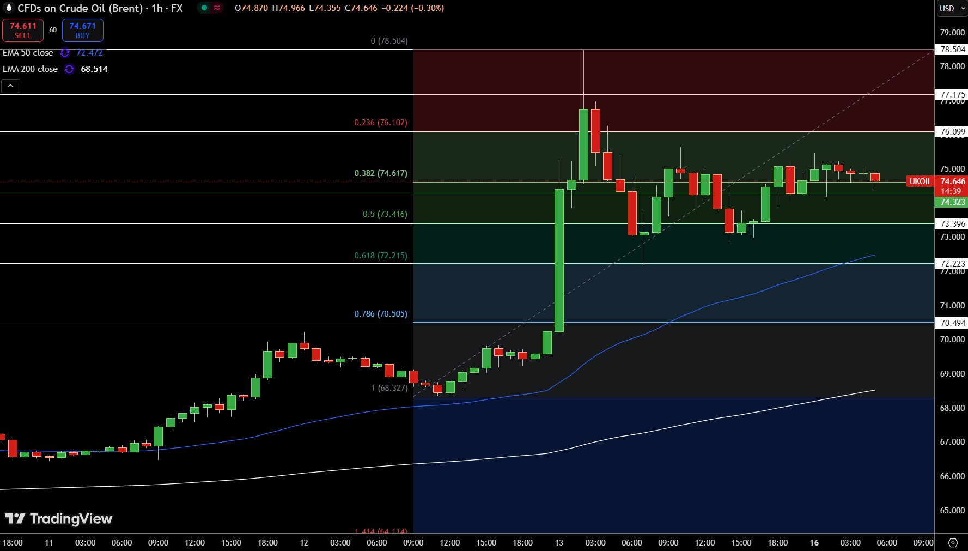The image size is (968, 551).
Task: Select the Fibonacci 0.382 (74.617) level label
Action: pos(381,173)
